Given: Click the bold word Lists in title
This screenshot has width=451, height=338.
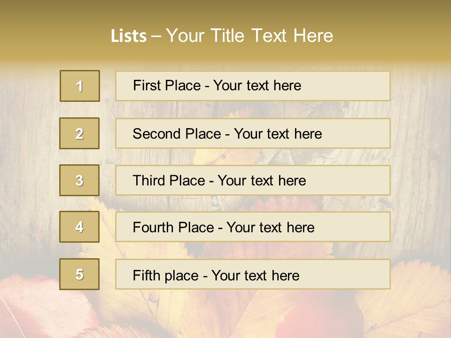Looking at the screenshot, I should click(x=129, y=36).
